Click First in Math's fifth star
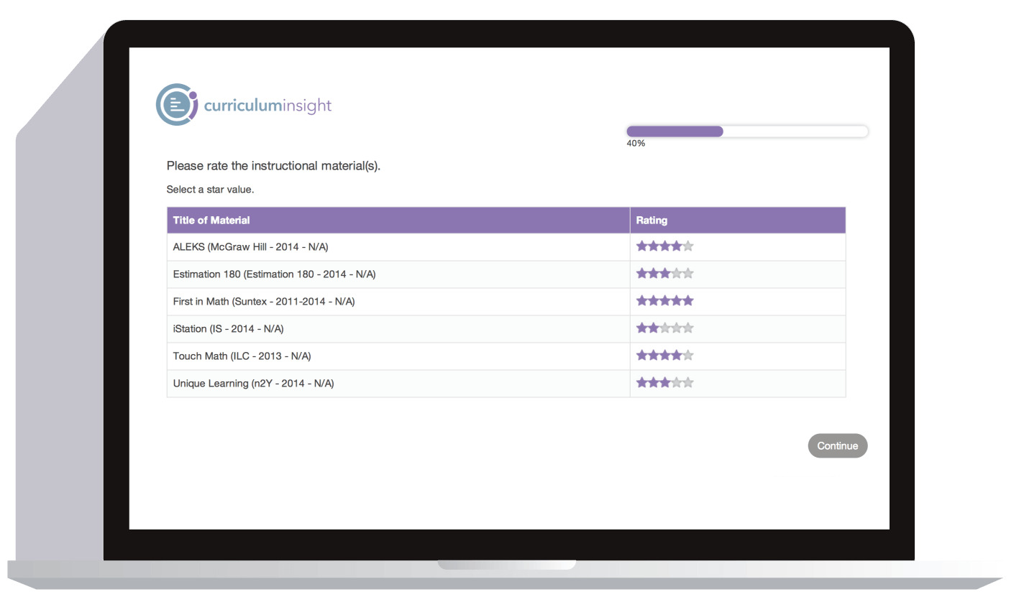 (x=688, y=301)
